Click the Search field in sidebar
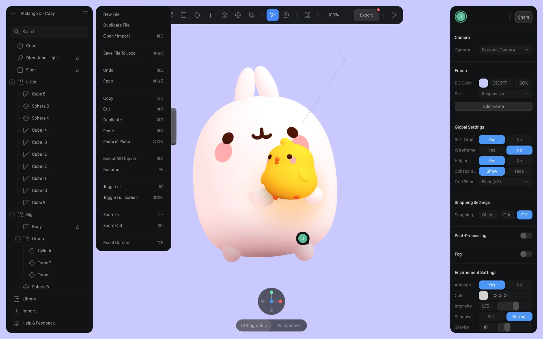Image resolution: width=543 pixels, height=339 pixels. (x=49, y=32)
